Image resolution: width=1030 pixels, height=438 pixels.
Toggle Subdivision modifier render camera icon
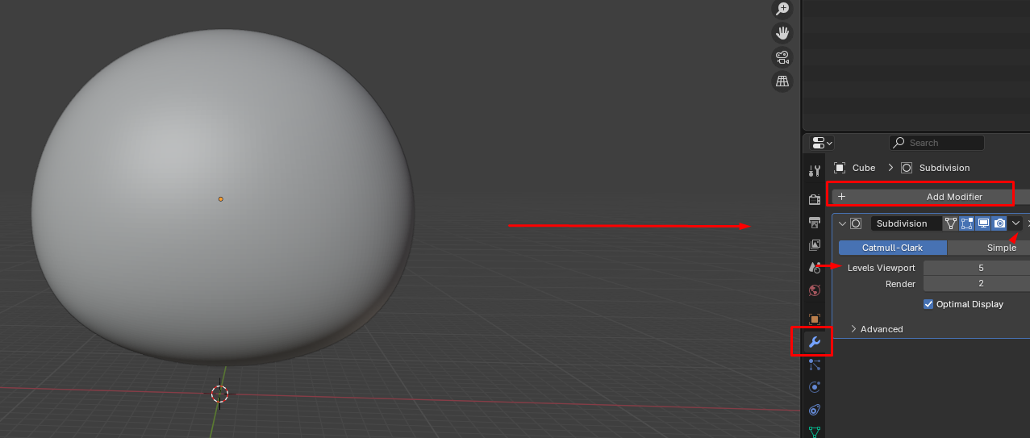999,223
